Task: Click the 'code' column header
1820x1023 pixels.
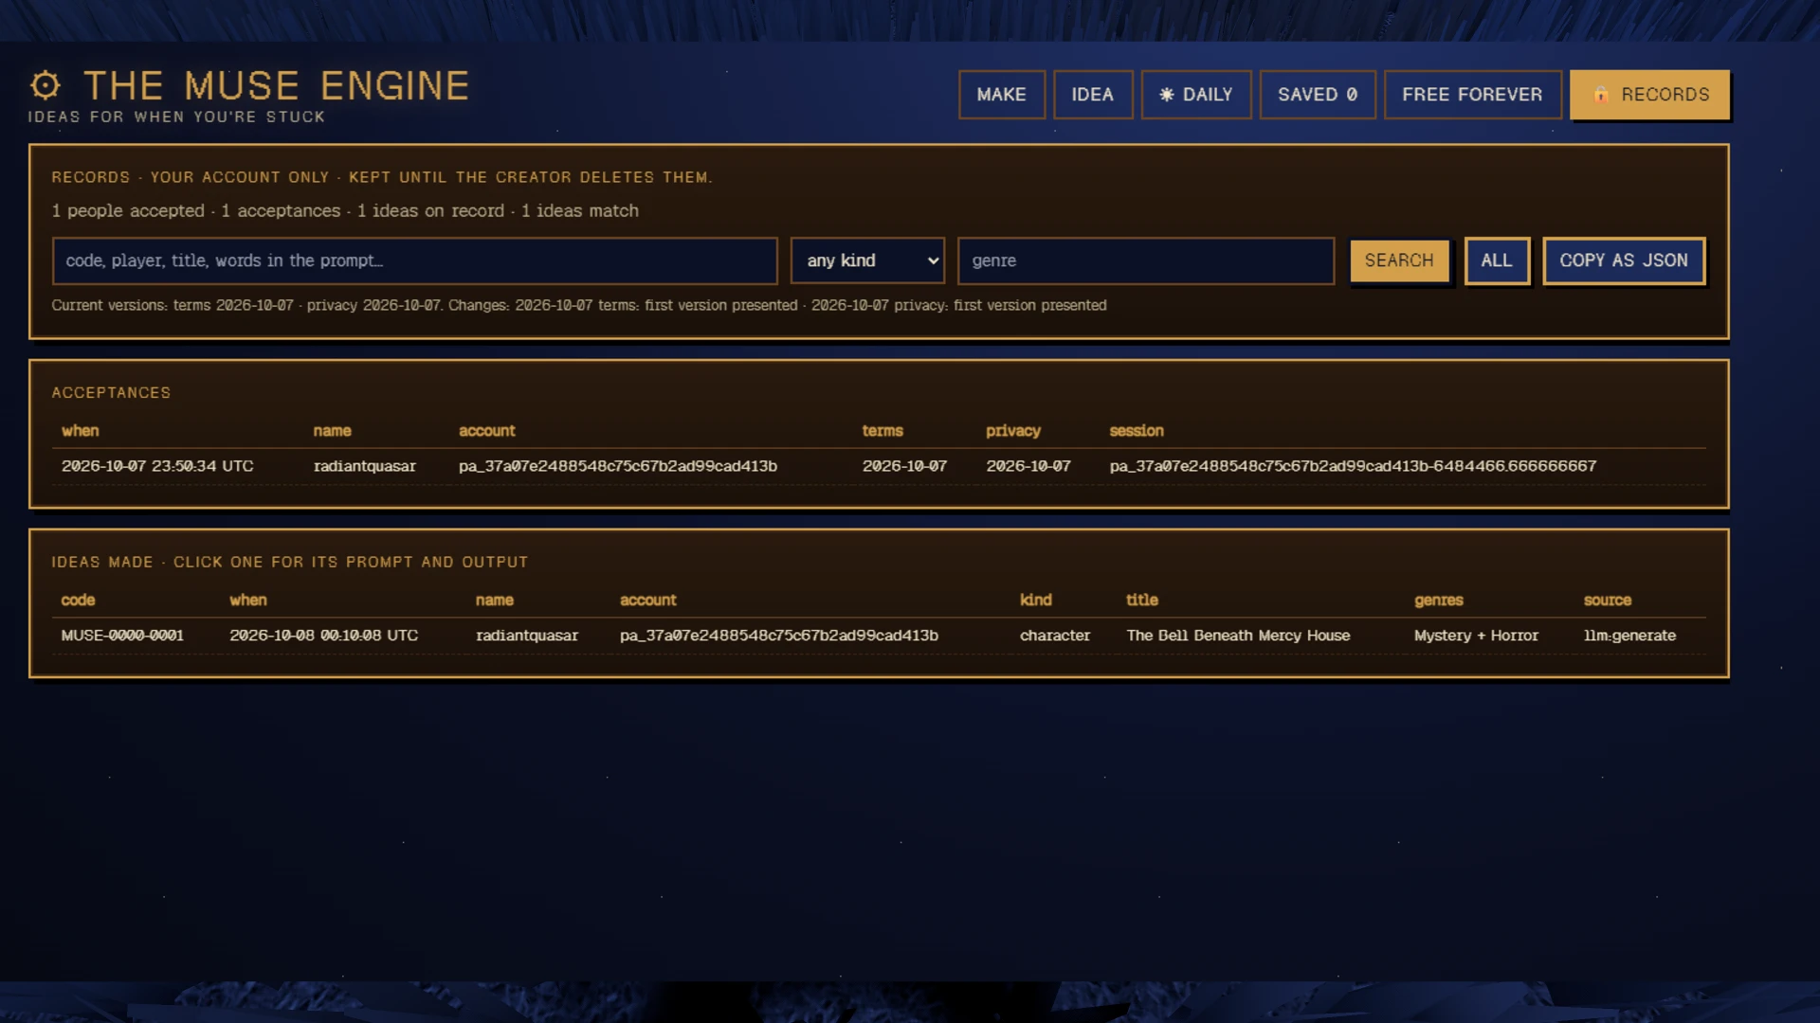Action: (x=78, y=601)
